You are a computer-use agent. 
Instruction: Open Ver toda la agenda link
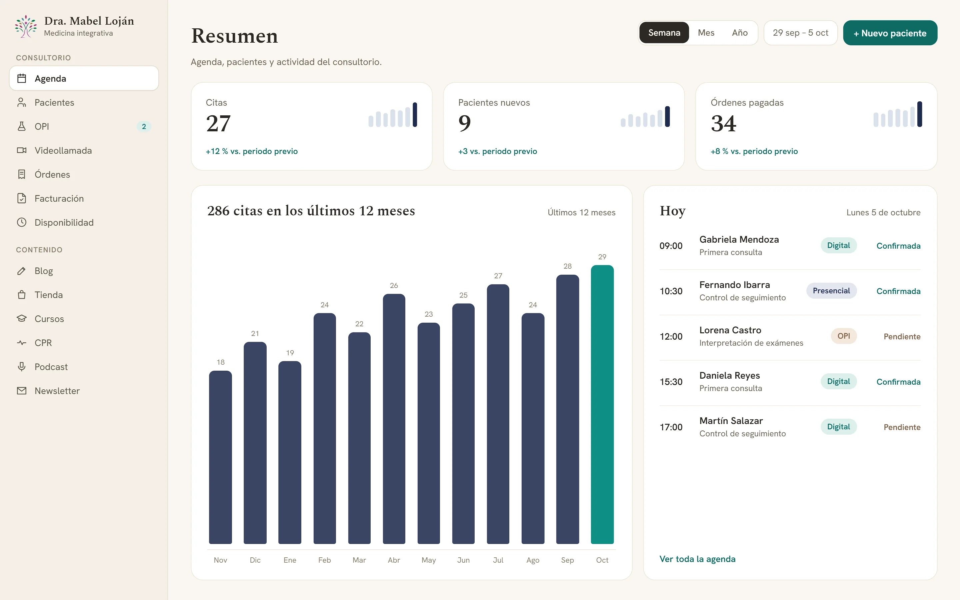[x=697, y=559]
